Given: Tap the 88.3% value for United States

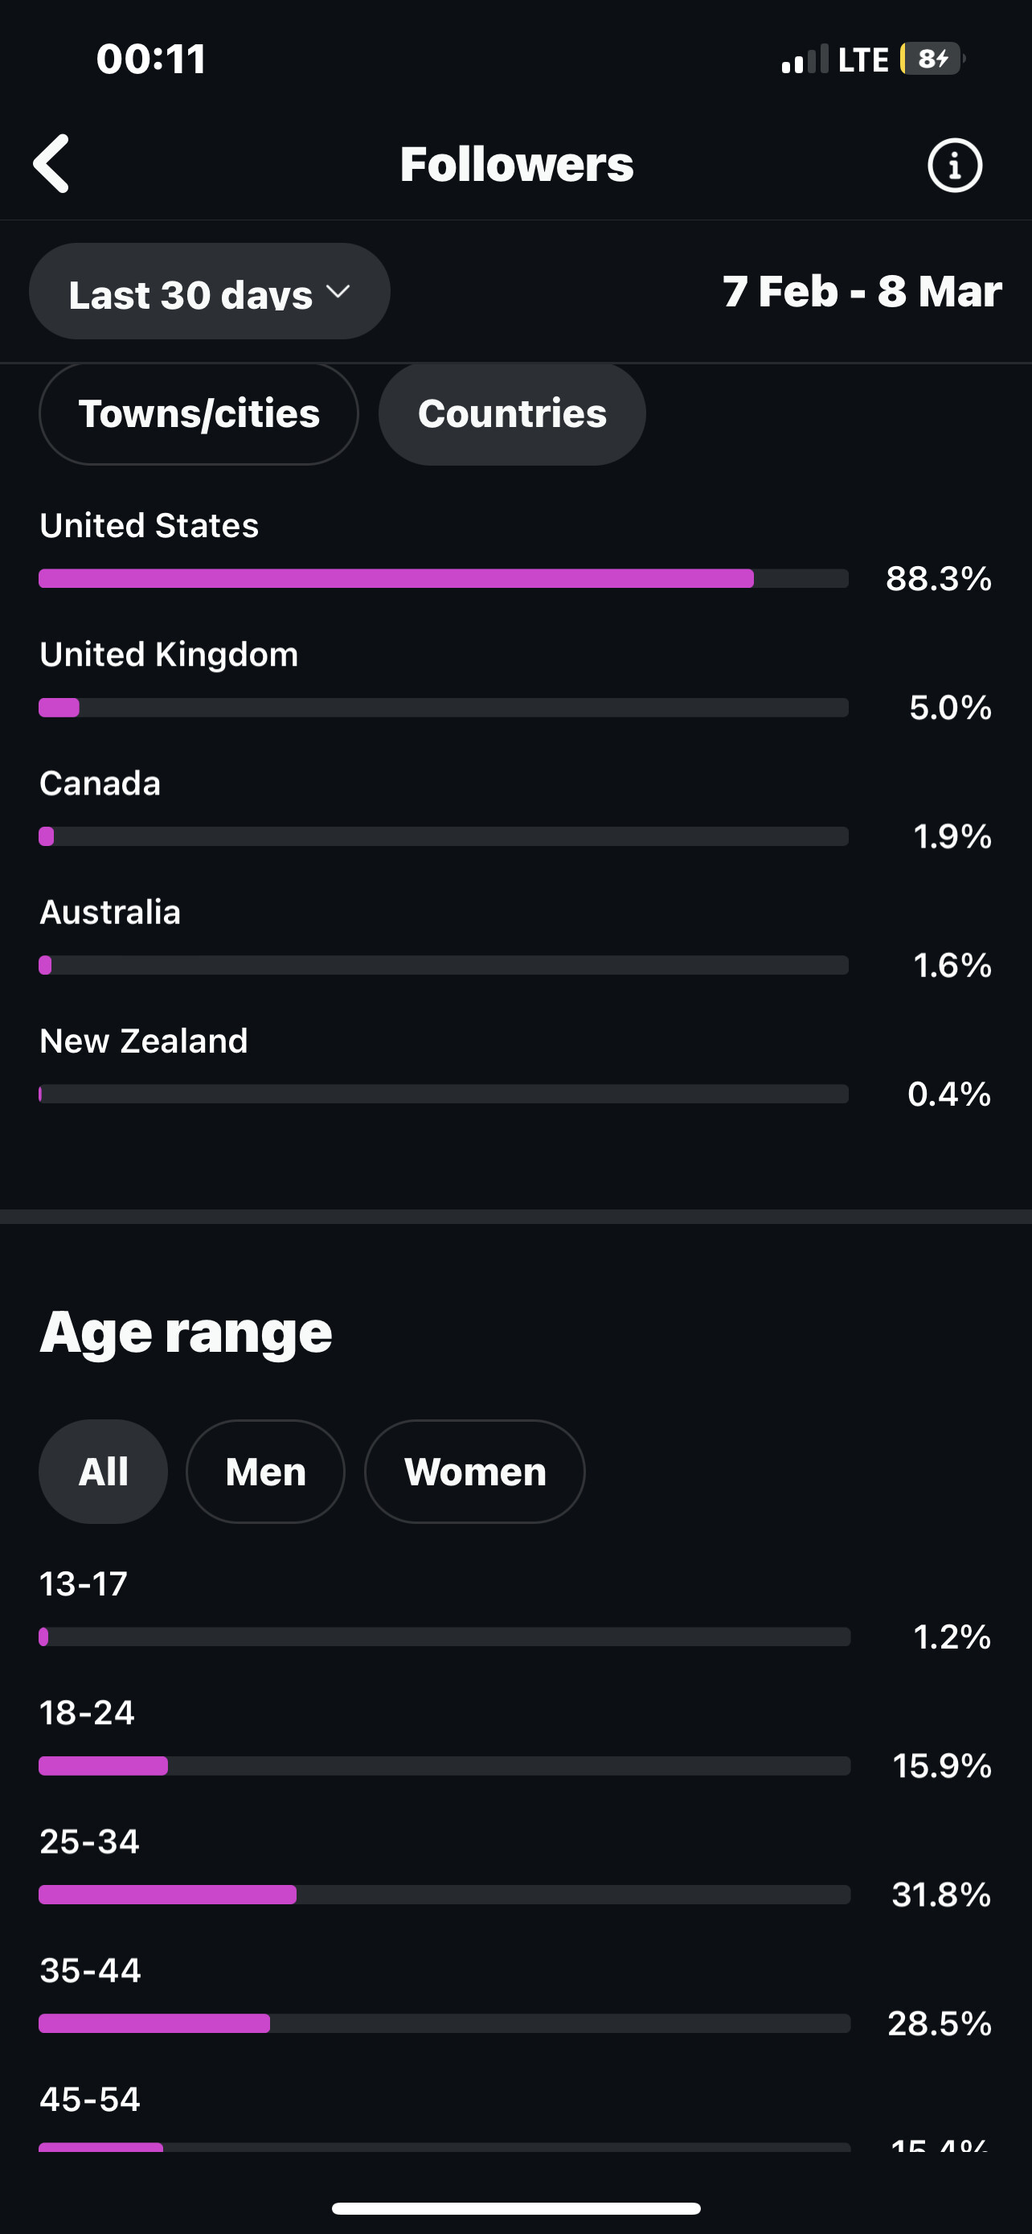Looking at the screenshot, I should click(x=939, y=578).
